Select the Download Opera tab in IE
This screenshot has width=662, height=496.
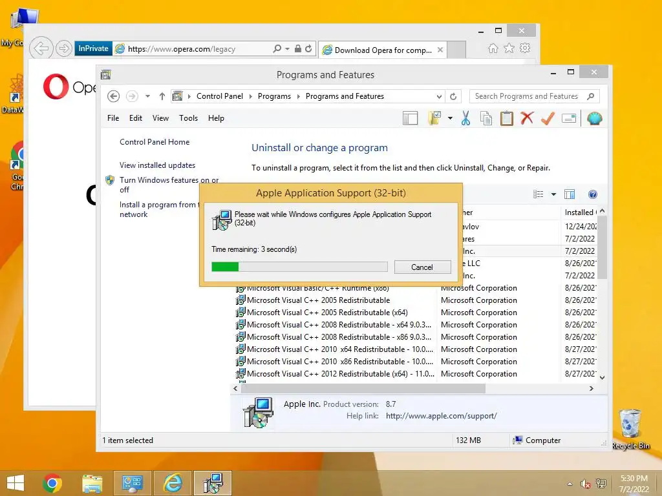(x=383, y=50)
